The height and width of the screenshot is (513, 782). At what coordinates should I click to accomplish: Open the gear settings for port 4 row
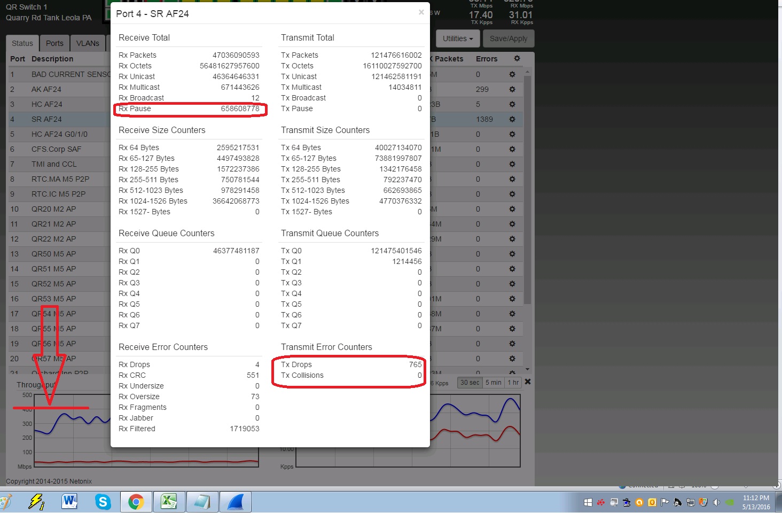pos(512,119)
